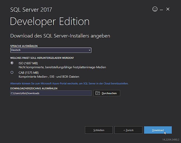The height and width of the screenshot is (143, 181).
Task: Click the 'SPRACHE AUSWÄHLEN' label
Action: pos(24,46)
